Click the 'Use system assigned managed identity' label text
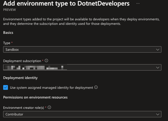This screenshot has height=121, width=168. point(51,87)
